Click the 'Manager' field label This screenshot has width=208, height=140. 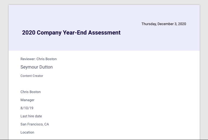(27, 100)
